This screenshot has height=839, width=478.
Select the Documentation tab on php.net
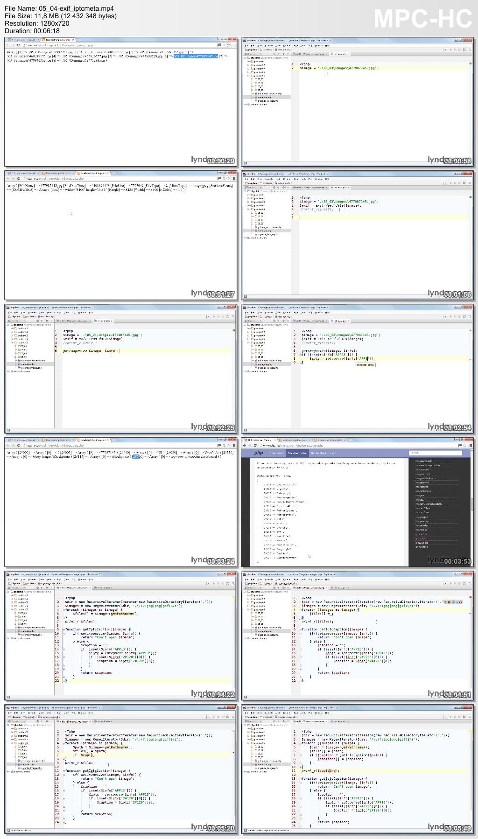tap(297, 453)
